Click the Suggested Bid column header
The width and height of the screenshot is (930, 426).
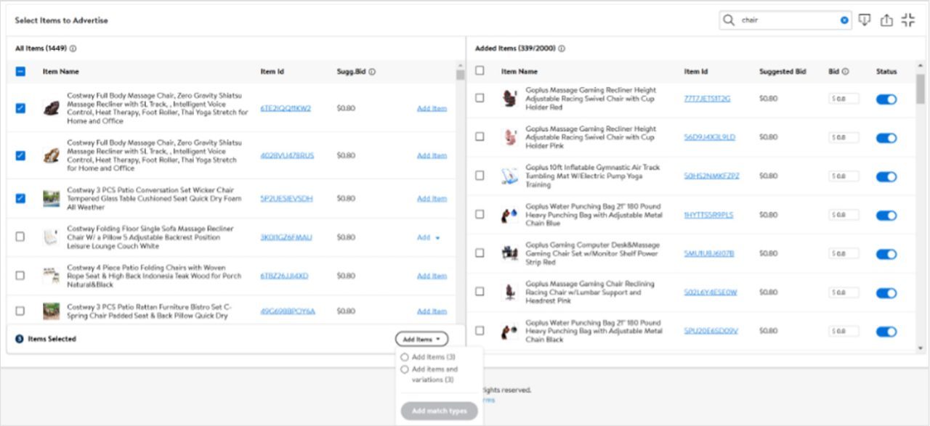click(x=782, y=71)
